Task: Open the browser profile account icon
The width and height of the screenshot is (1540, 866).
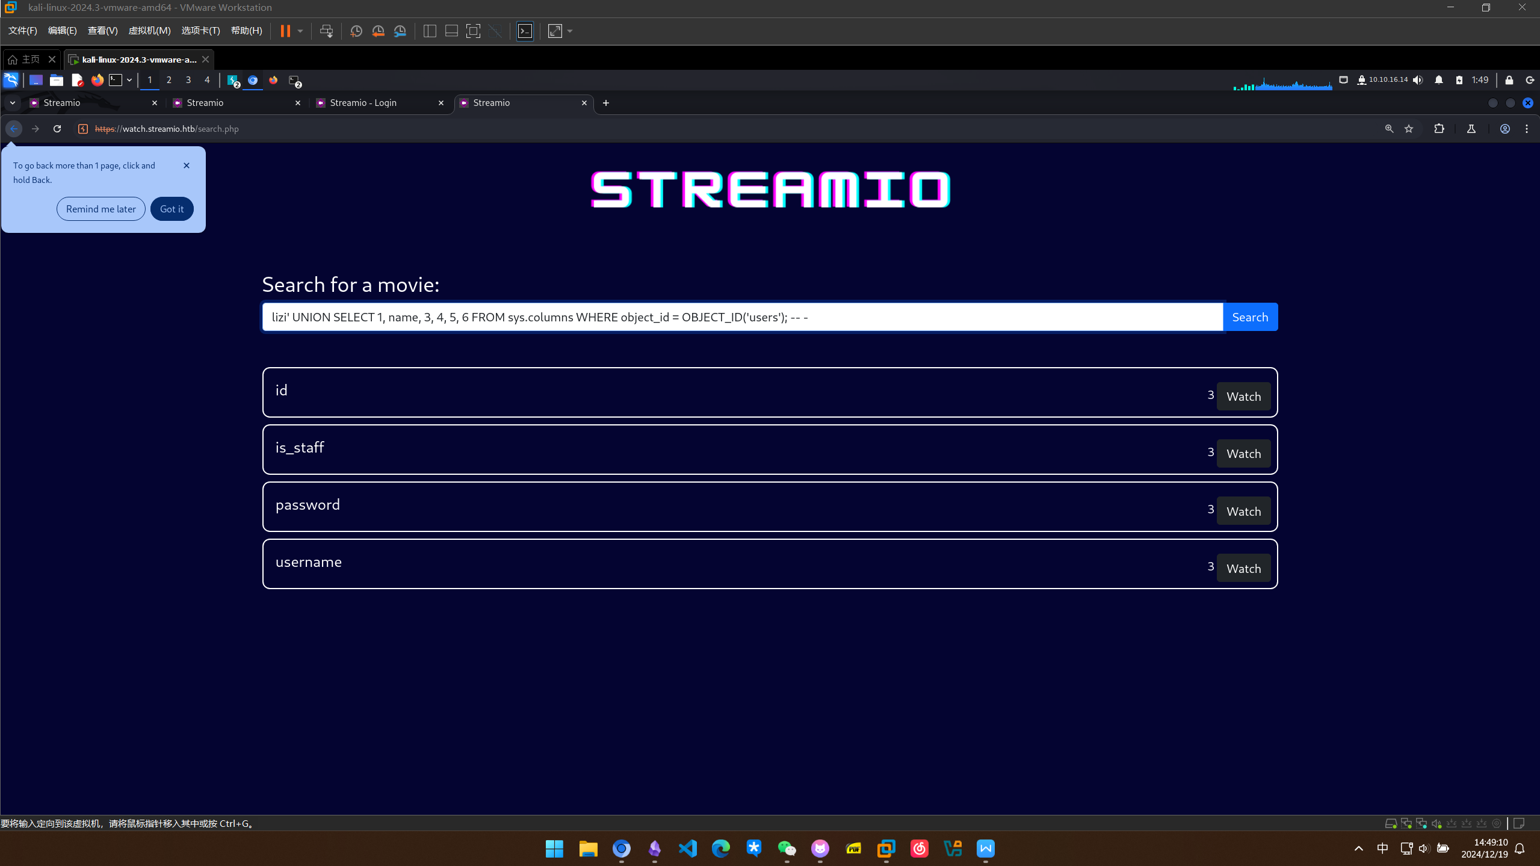Action: pyautogui.click(x=1504, y=129)
